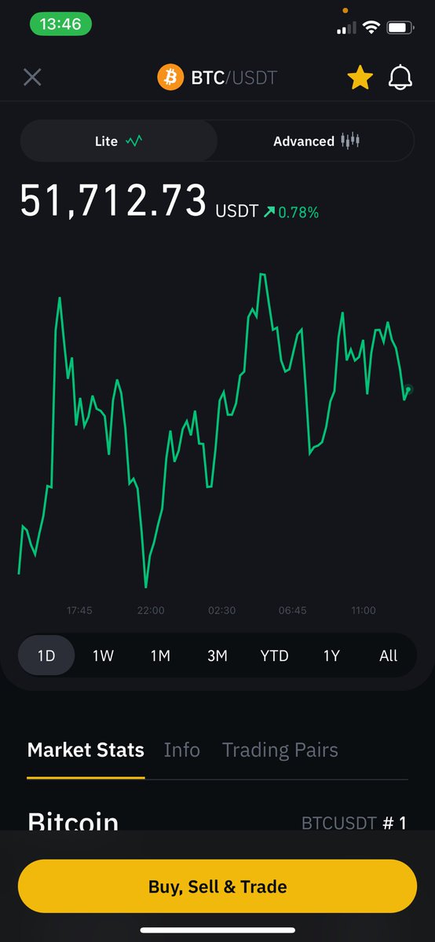Open the Trading Pairs tab

280,750
